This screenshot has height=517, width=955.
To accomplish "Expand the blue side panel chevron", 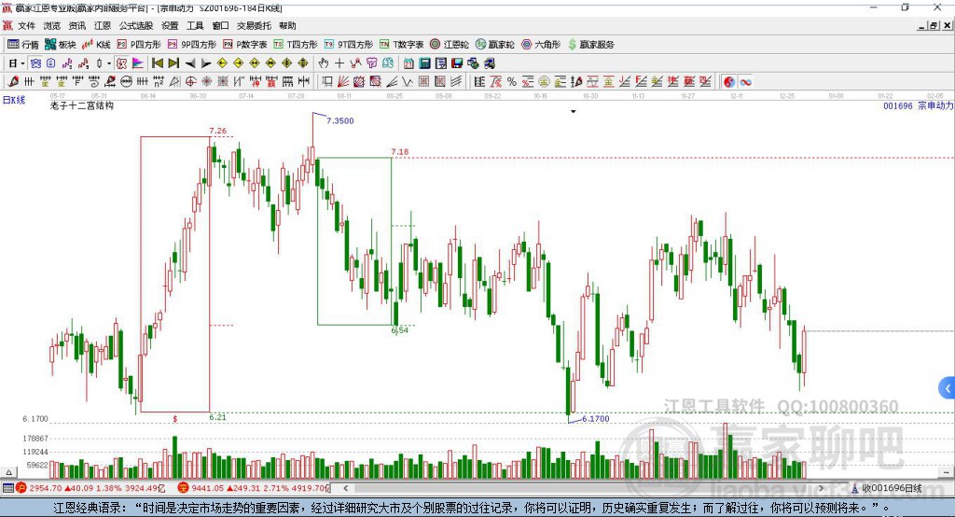I will (x=948, y=388).
